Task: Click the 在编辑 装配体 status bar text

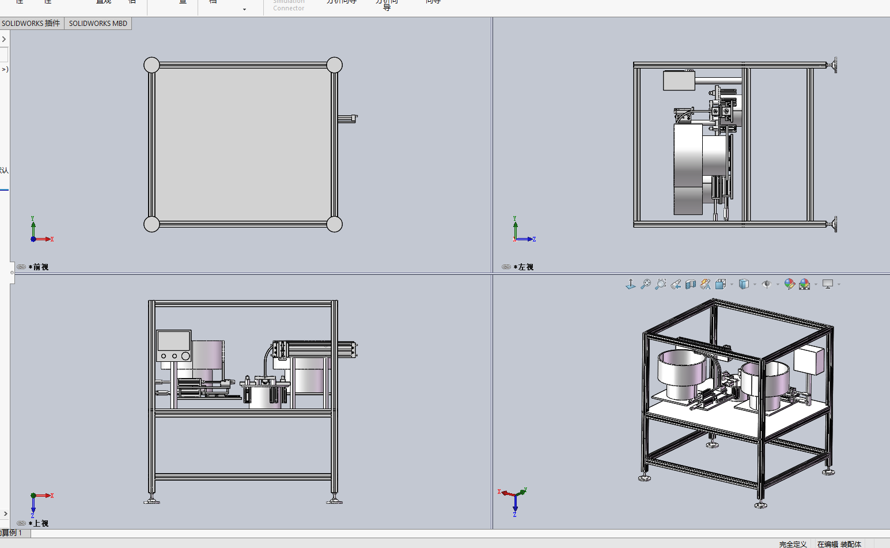Action: 839,544
